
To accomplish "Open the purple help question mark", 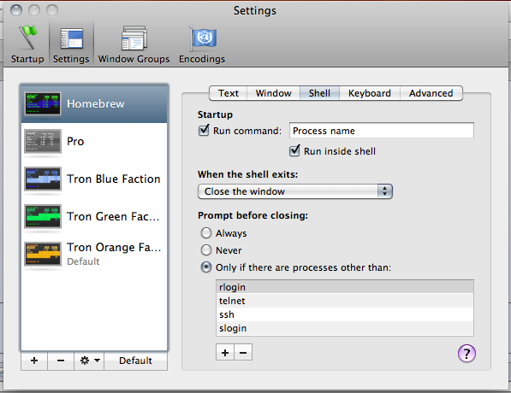I will tap(466, 354).
